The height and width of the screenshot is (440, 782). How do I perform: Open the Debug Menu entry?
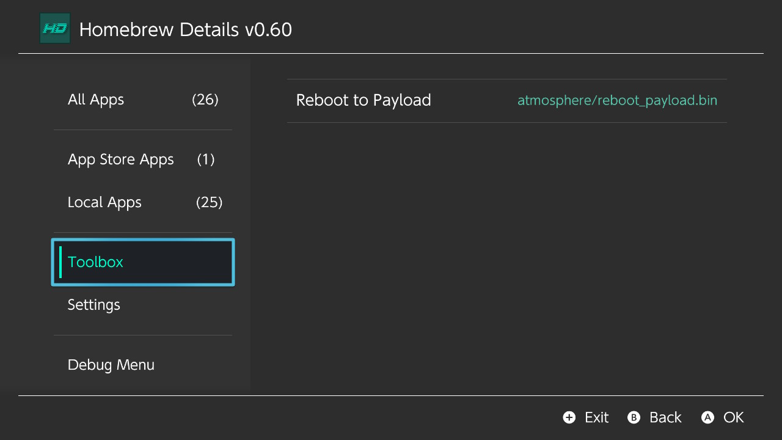tap(143, 365)
